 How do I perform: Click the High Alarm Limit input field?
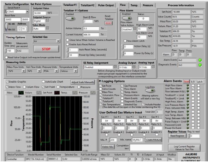pyautogui.click(x=142, y=29)
